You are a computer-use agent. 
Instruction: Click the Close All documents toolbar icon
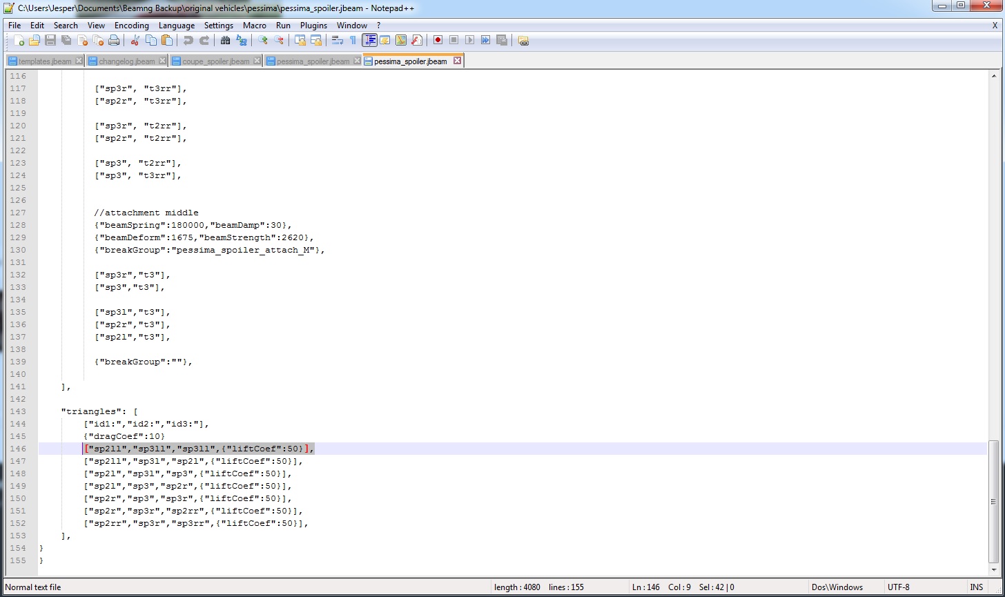[x=98, y=40]
